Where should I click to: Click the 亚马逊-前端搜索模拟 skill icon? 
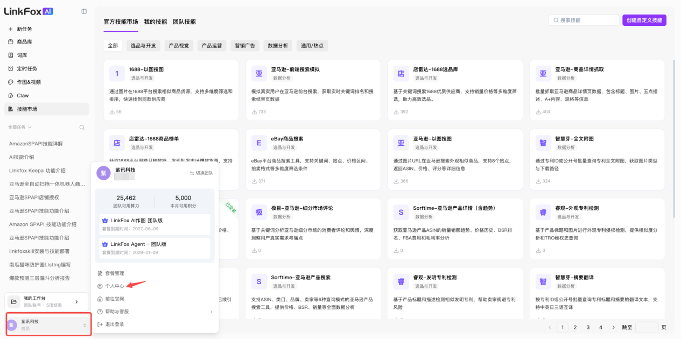(259, 74)
